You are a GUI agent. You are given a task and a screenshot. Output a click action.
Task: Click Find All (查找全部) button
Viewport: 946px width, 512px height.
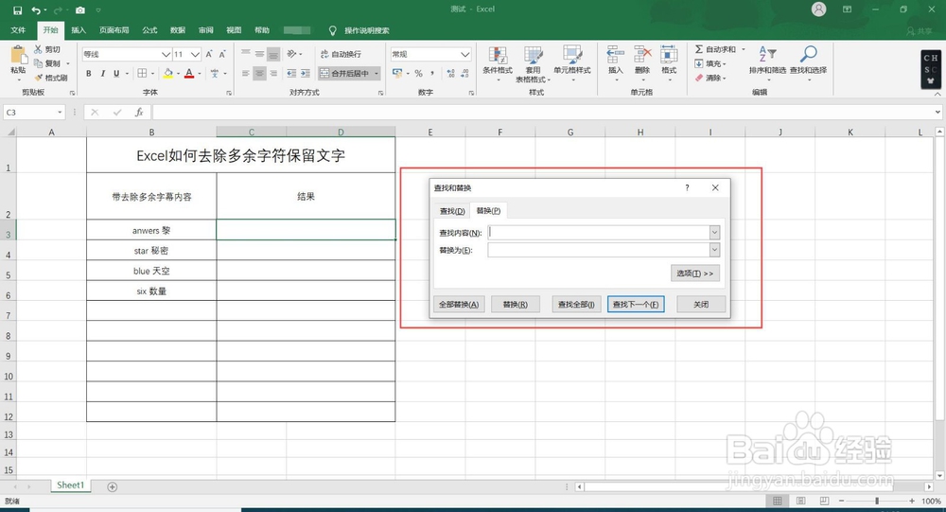(x=576, y=305)
